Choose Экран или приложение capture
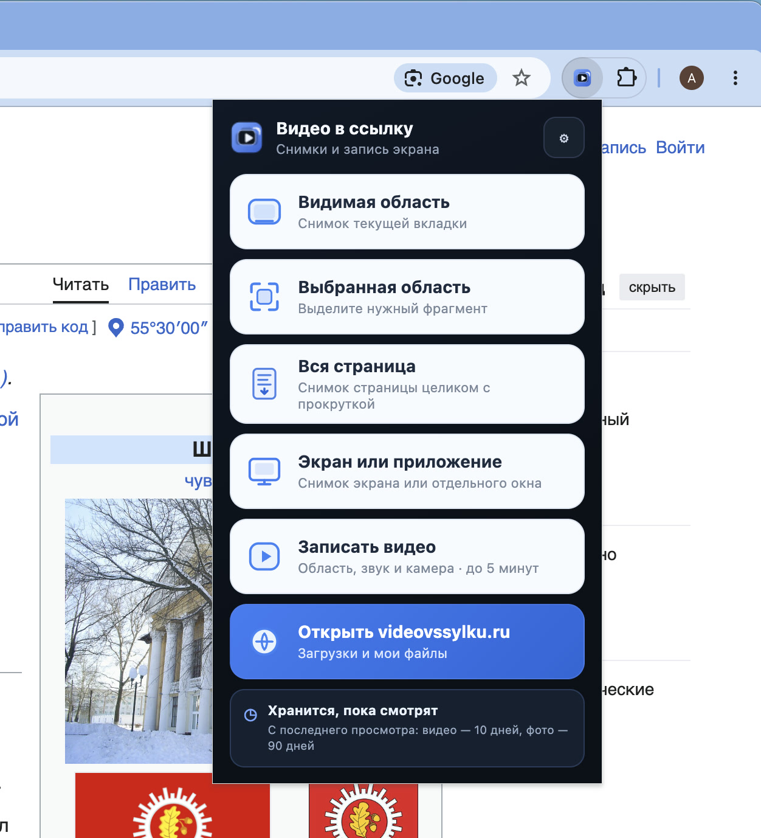761x838 pixels. (407, 471)
